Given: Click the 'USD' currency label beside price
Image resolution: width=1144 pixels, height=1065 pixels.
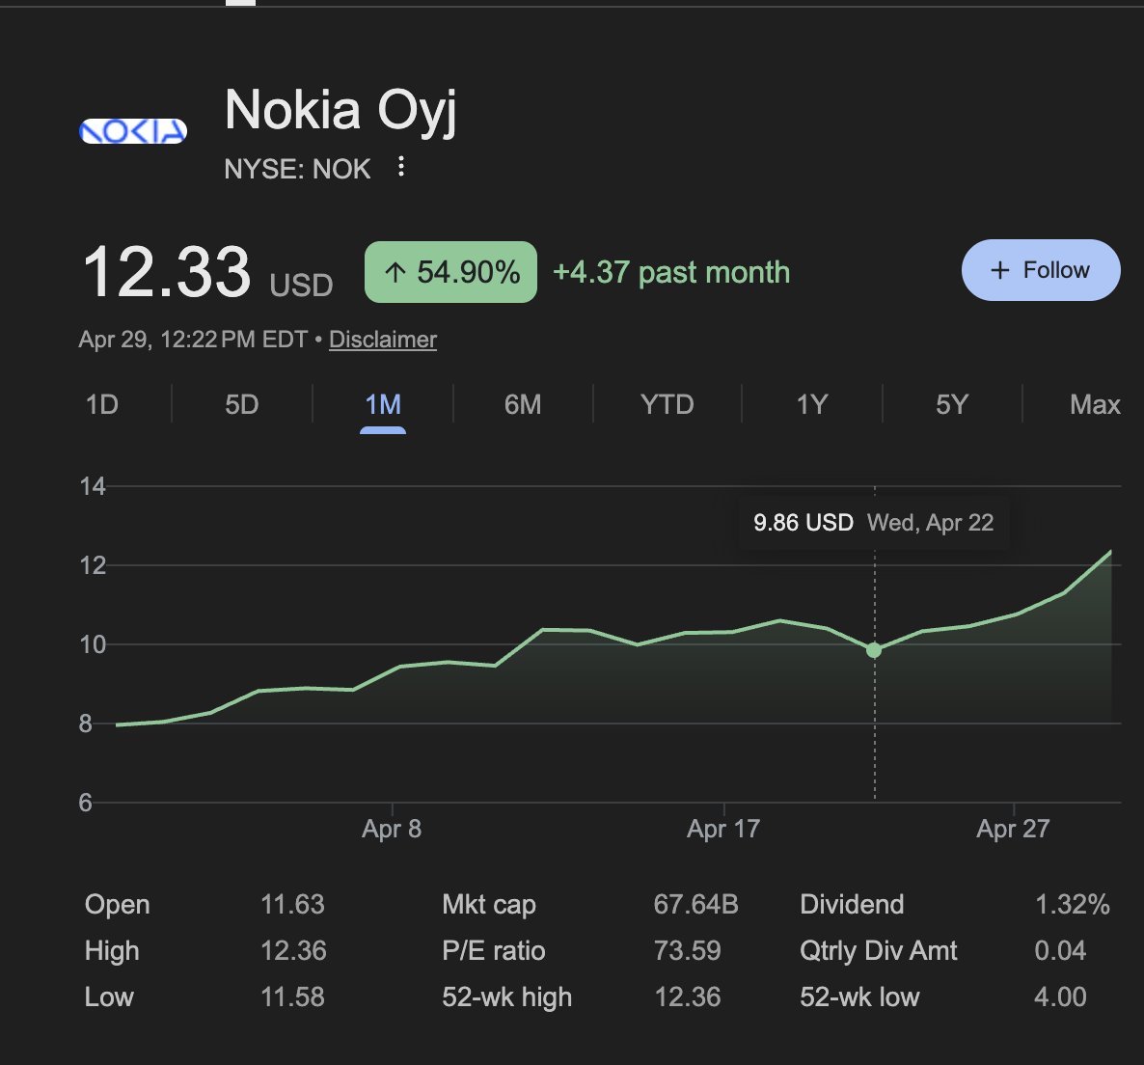Looking at the screenshot, I should 301,286.
